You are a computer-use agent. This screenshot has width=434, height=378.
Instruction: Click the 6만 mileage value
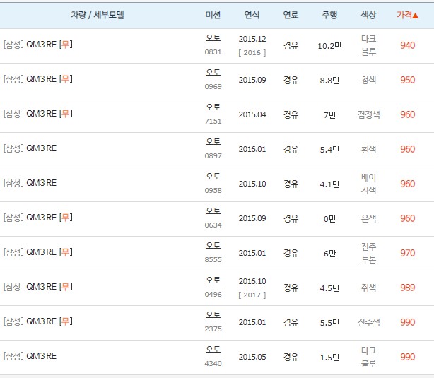tap(329, 253)
